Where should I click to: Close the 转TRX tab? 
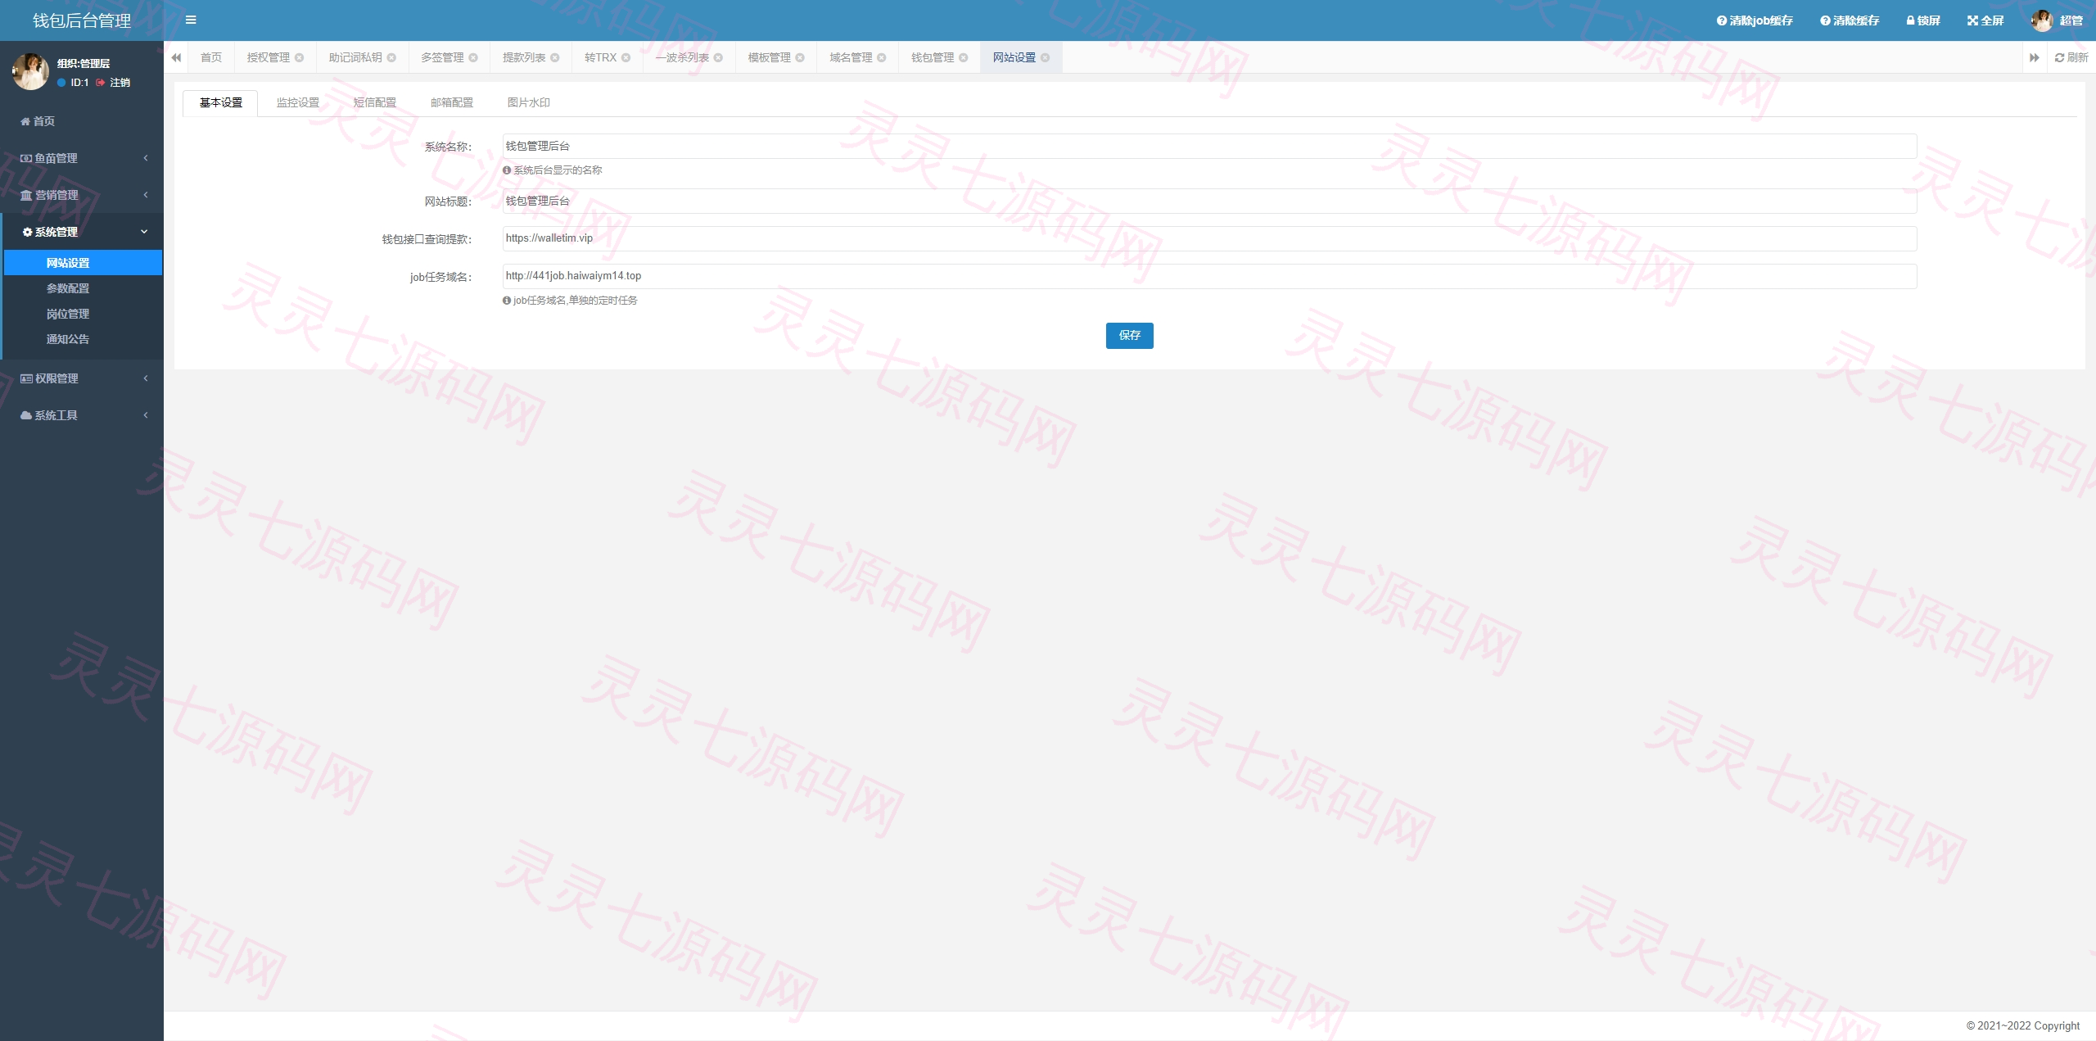[x=626, y=57]
